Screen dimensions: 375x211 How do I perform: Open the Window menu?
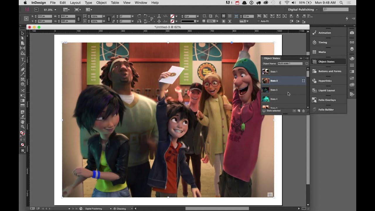point(141,3)
